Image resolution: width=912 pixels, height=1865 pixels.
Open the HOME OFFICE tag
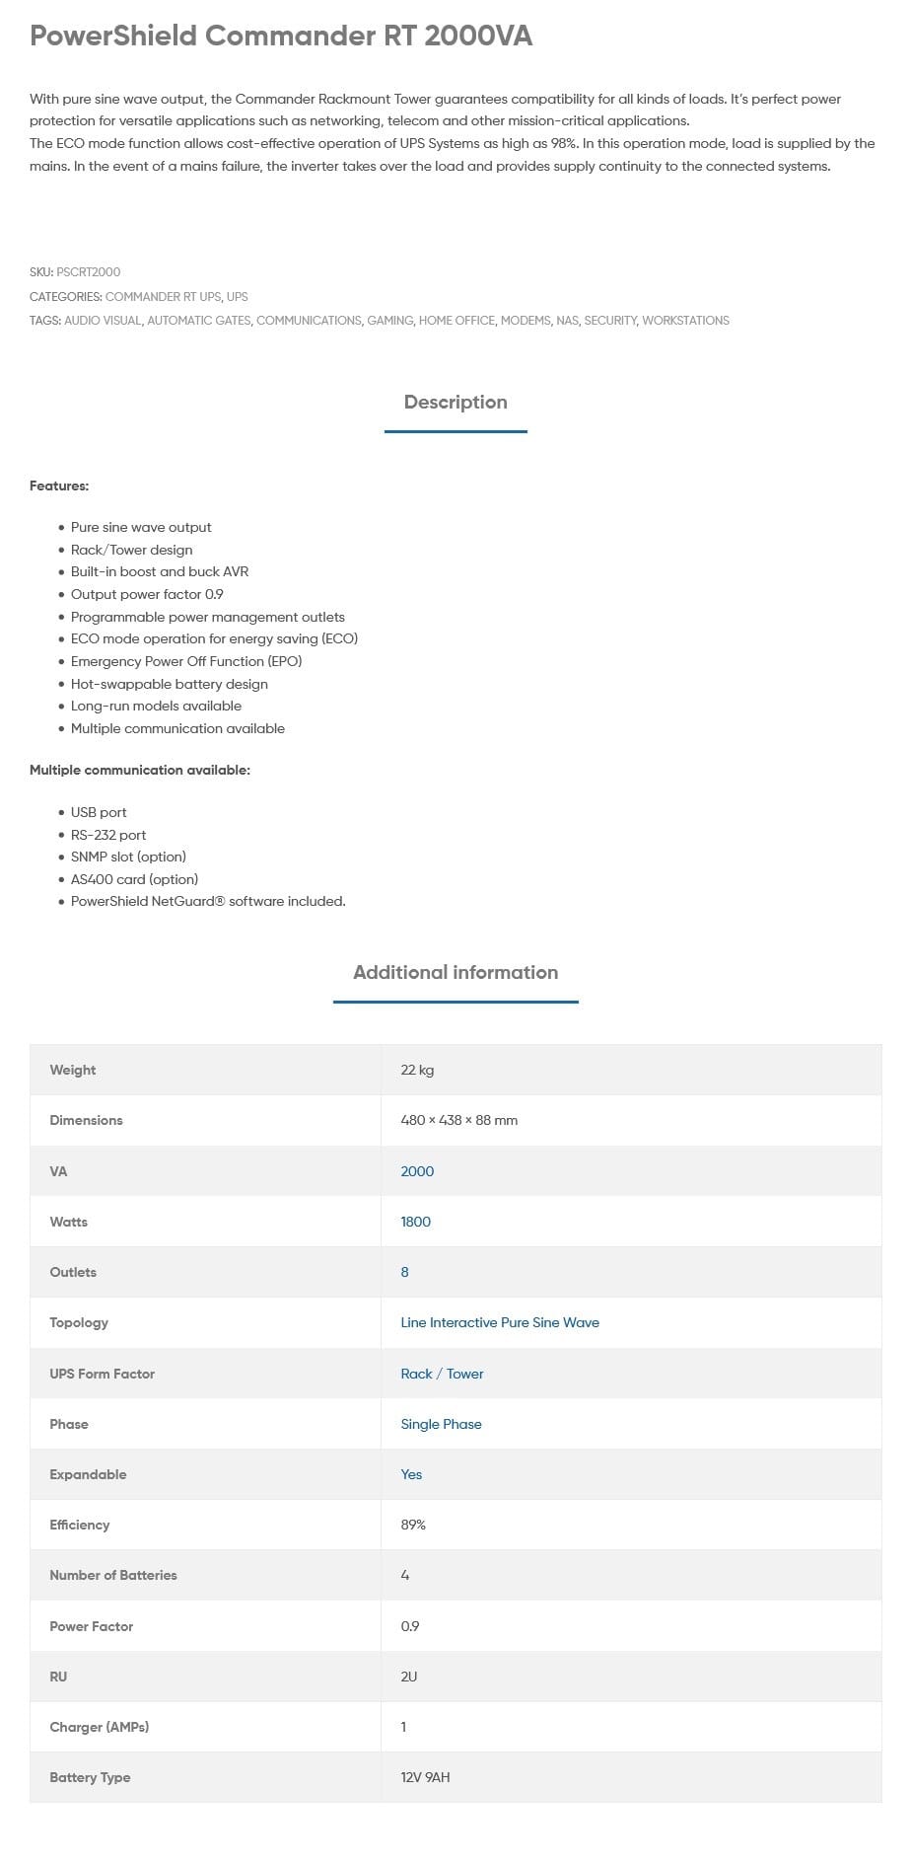[x=456, y=321]
